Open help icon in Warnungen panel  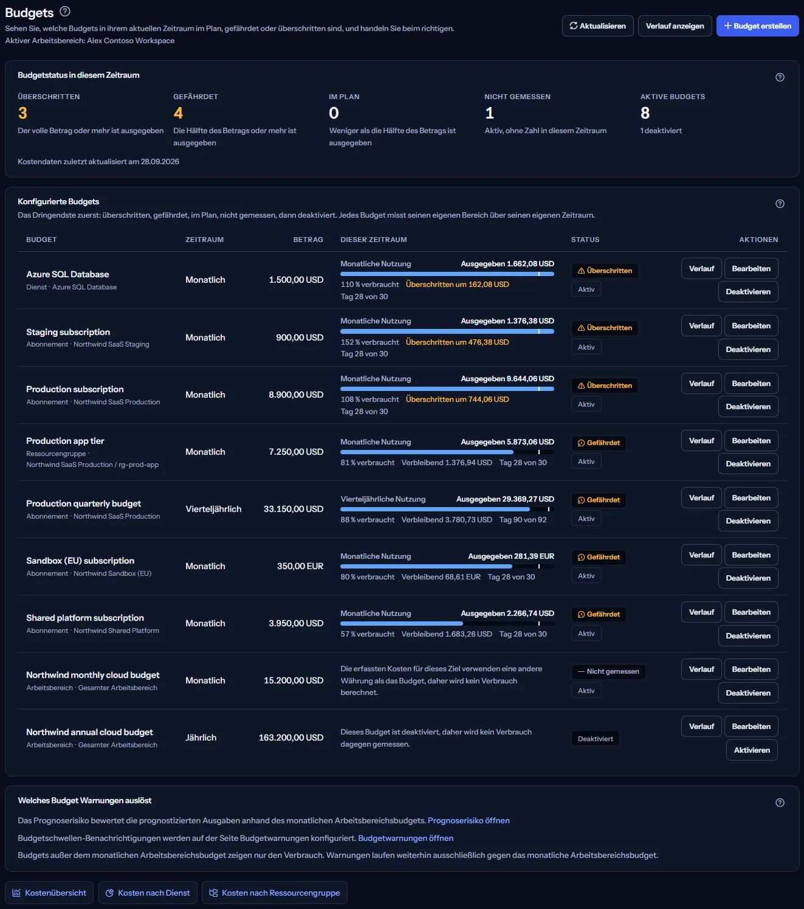[x=780, y=803]
